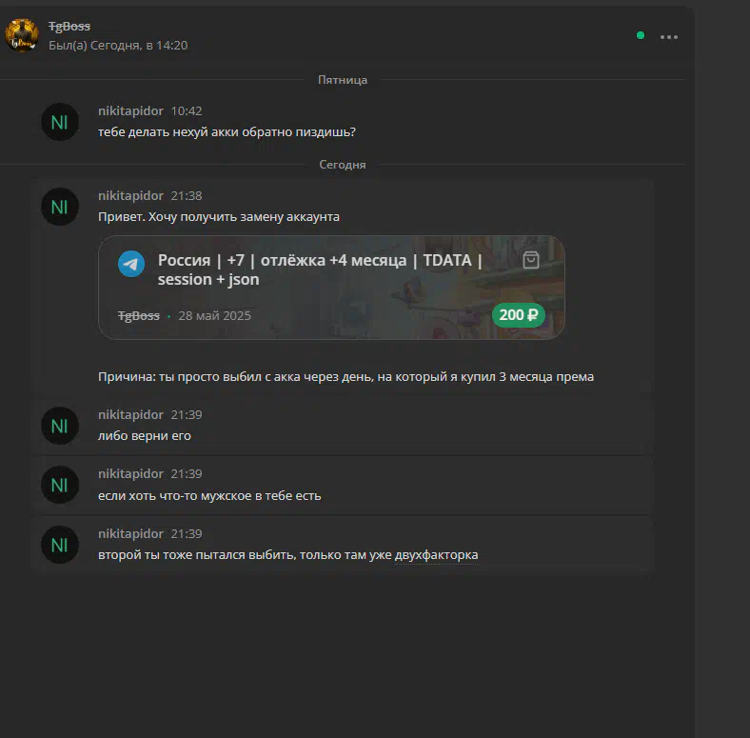The height and width of the screenshot is (738, 750).
Task: Click TgBoss profile avatar in header
Action: (x=22, y=35)
